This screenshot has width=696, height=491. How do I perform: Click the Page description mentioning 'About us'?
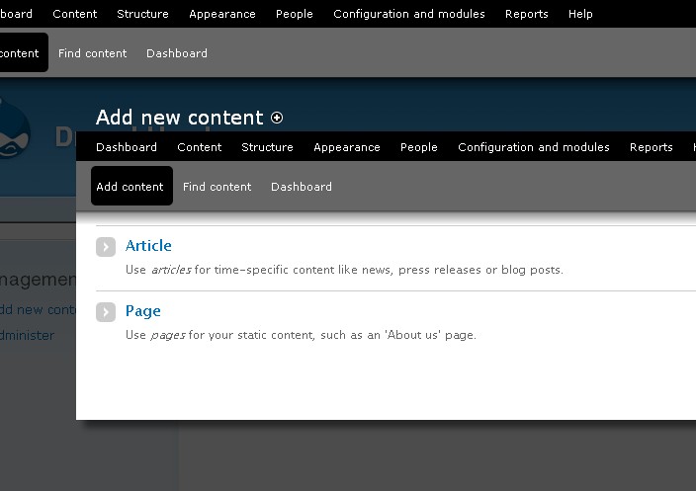[301, 335]
